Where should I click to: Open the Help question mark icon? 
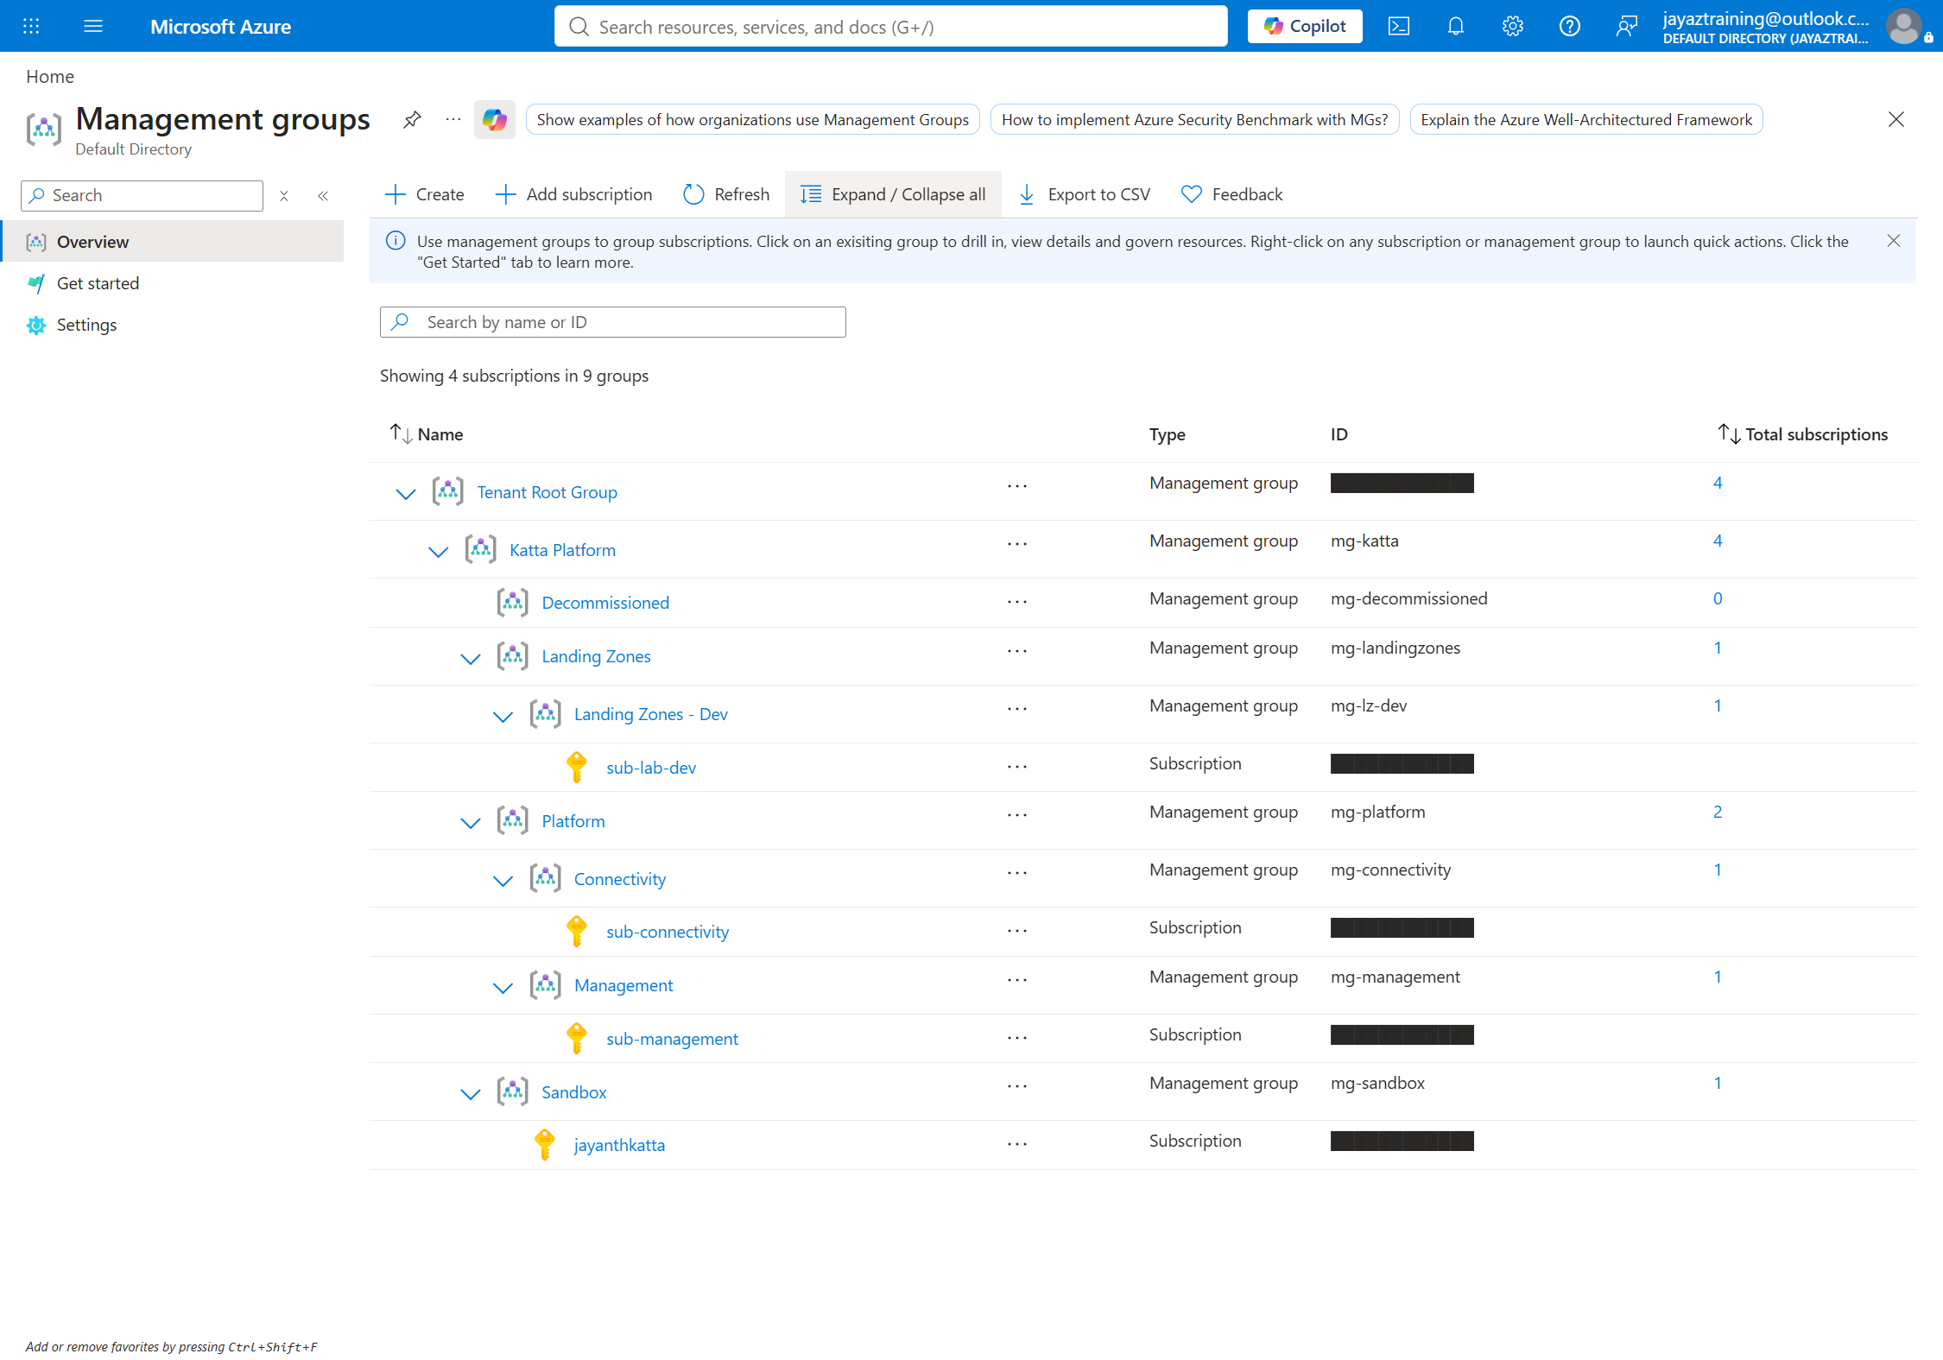[x=1569, y=26]
